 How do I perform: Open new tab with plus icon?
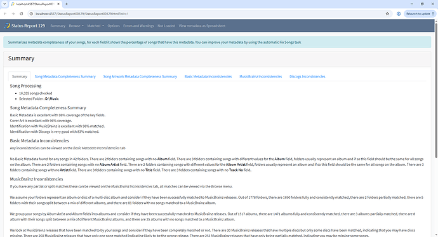[67, 4]
